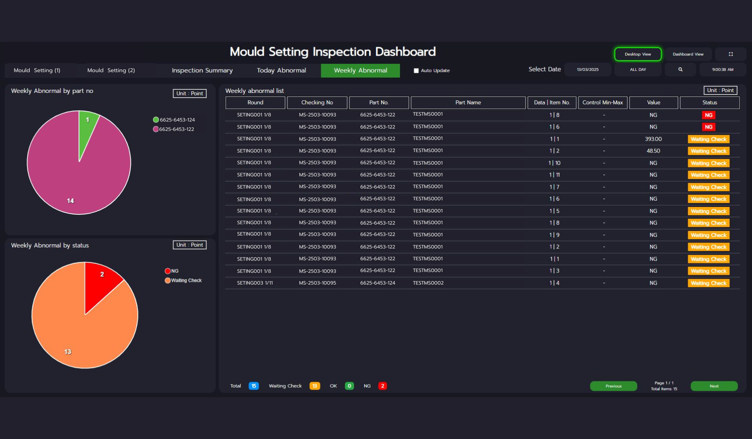Open the ALL DAY shift selector
This screenshot has width=752, height=439.
(x=638, y=69)
